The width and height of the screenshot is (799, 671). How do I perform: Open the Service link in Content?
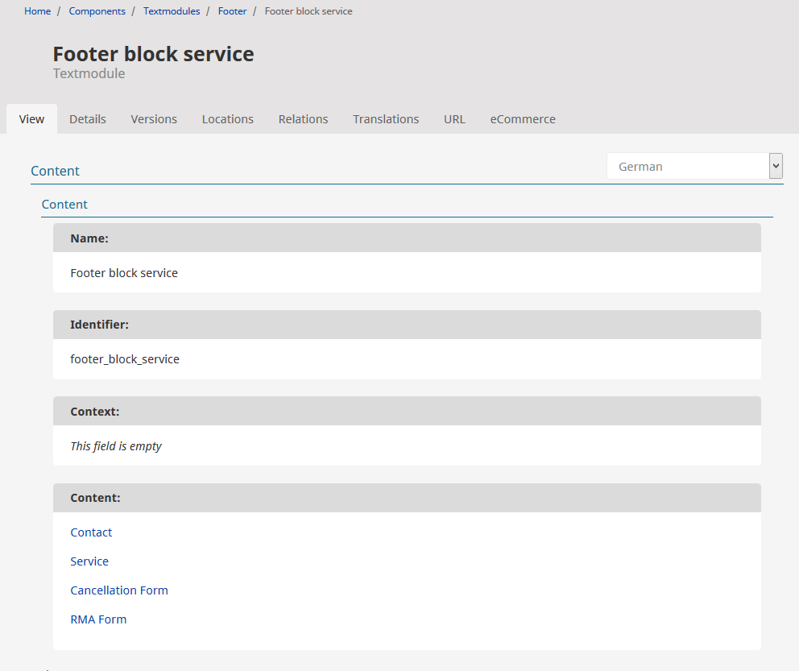pos(89,561)
